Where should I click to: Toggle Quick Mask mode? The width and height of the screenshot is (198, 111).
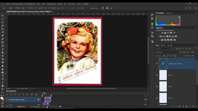coord(2,103)
